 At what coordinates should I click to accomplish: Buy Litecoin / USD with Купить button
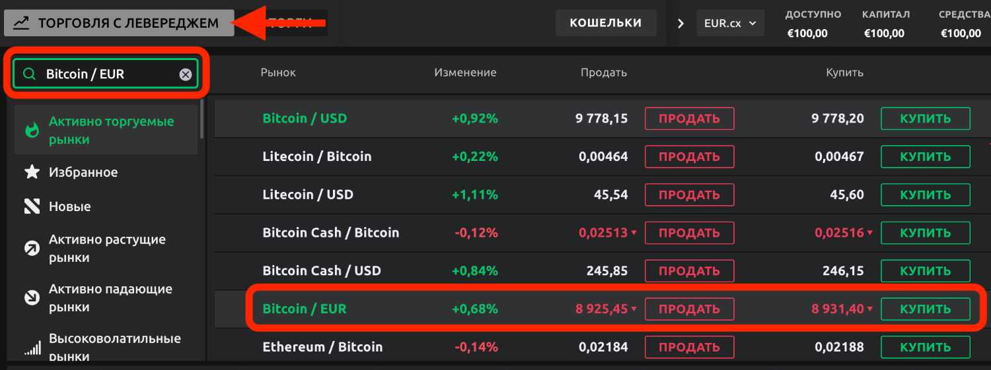925,195
